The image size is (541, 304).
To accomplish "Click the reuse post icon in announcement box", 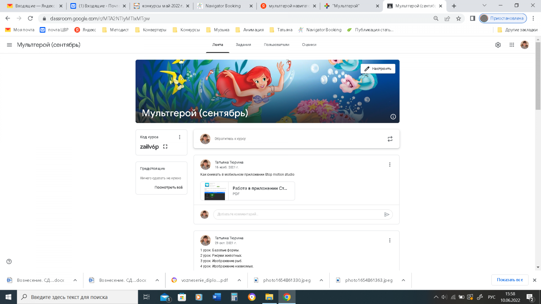I will click(x=390, y=139).
